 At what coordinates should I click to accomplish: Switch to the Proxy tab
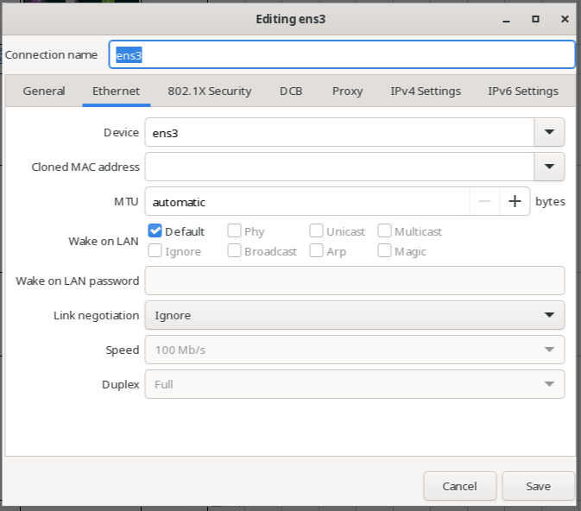347,91
